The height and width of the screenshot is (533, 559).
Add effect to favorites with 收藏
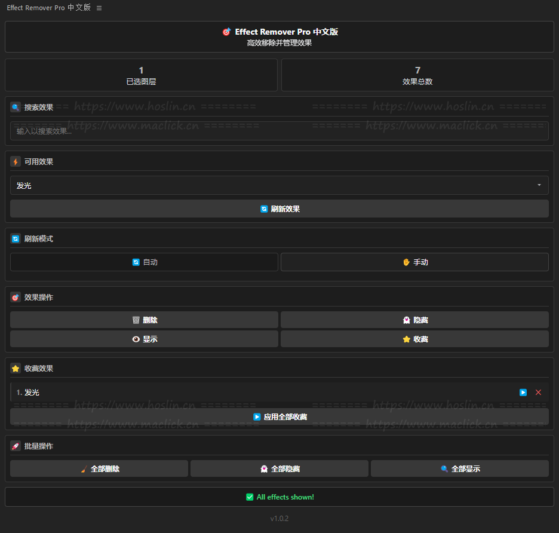coord(414,339)
